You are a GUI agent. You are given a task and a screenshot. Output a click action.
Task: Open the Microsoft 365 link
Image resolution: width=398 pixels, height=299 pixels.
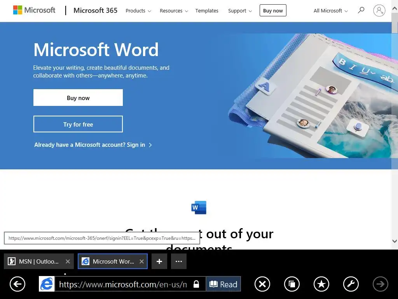pos(96,11)
